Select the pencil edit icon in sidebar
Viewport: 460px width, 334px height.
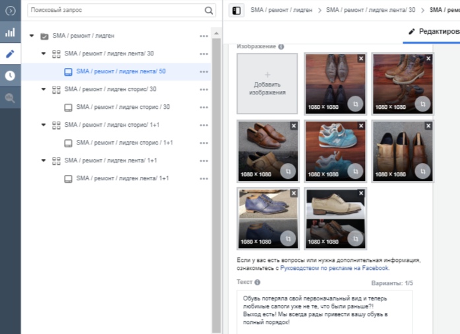coord(10,53)
